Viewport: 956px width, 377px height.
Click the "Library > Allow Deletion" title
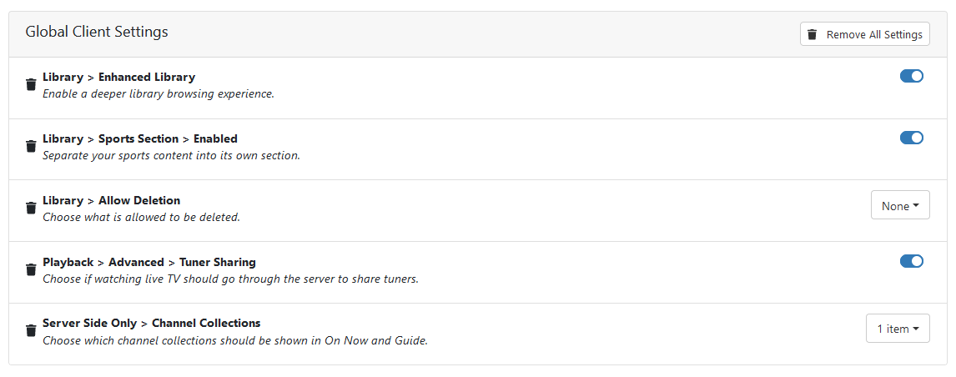[111, 200]
